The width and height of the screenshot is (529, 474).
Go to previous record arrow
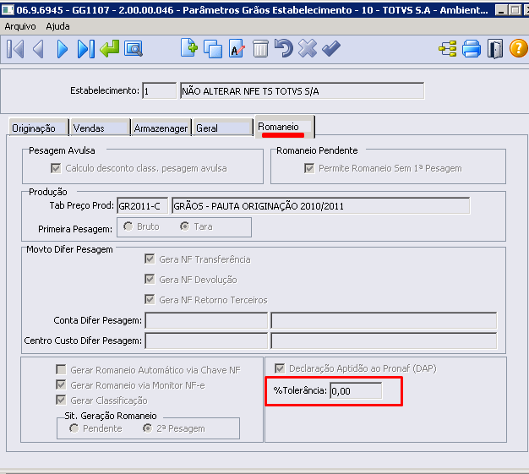[x=38, y=49]
